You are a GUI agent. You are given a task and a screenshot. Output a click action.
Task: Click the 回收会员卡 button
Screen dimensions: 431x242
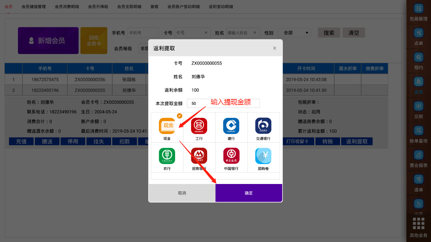[x=94, y=40]
